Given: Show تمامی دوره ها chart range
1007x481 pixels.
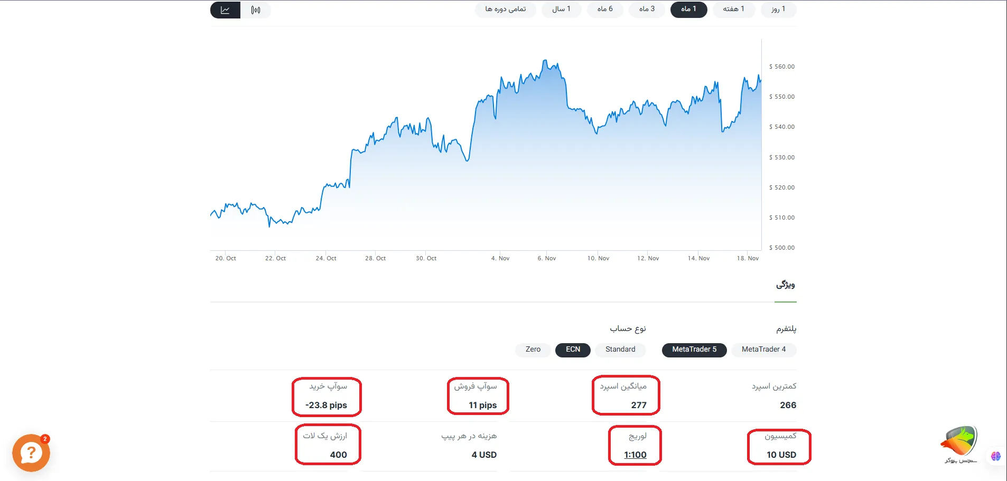Looking at the screenshot, I should 506,10.
